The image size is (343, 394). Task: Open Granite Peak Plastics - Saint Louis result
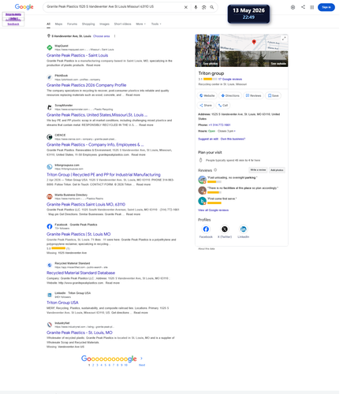(77, 55)
